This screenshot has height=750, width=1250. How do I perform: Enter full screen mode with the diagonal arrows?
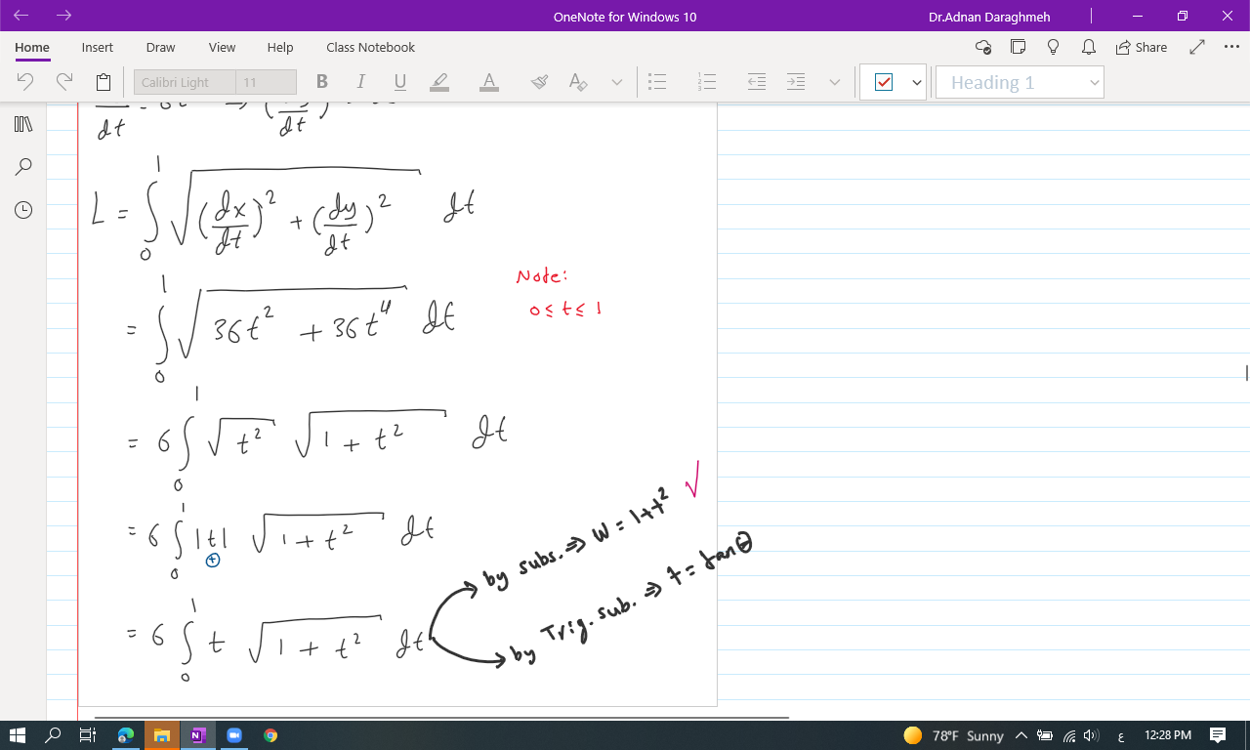(1197, 47)
